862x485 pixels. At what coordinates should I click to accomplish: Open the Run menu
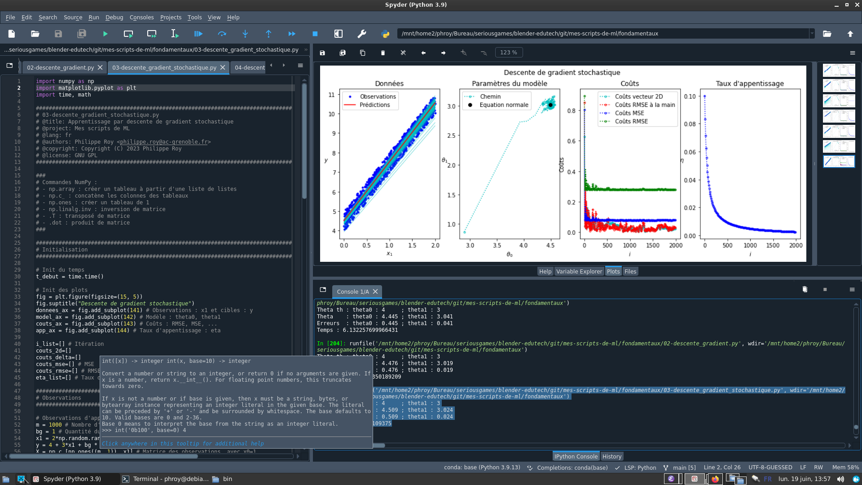pos(93,17)
